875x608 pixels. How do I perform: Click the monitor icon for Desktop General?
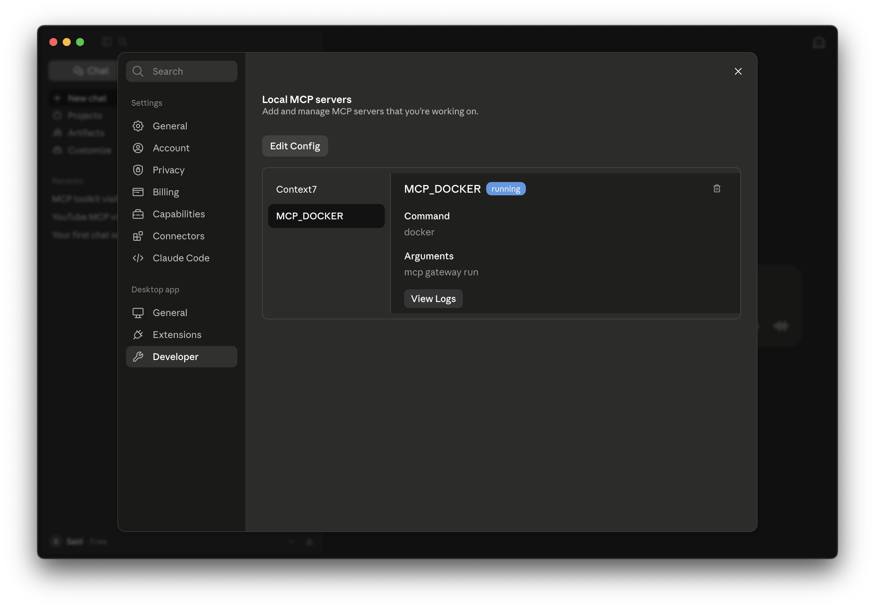pos(138,313)
